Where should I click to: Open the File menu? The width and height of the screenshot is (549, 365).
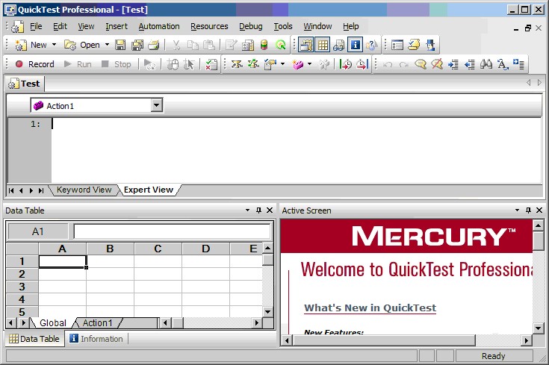pos(36,26)
